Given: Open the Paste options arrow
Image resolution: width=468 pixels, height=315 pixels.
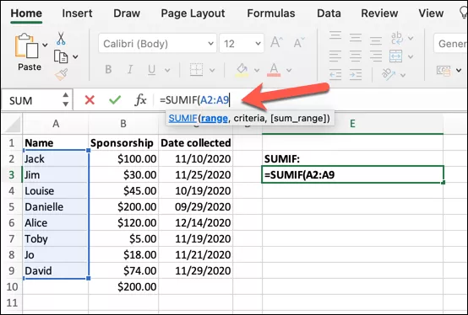Looking at the screenshot, I should (45, 45).
